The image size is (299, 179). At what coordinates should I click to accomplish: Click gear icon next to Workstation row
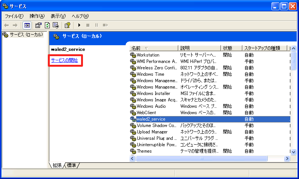point(133,55)
